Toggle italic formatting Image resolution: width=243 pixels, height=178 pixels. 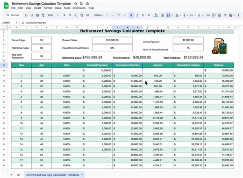click(x=137, y=15)
